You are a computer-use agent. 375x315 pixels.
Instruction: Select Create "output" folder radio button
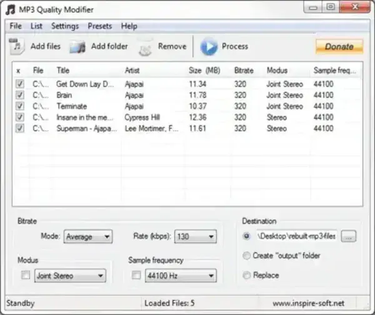pyautogui.click(x=246, y=256)
